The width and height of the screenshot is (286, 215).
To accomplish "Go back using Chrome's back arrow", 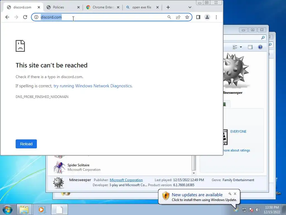I will click(x=7, y=17).
